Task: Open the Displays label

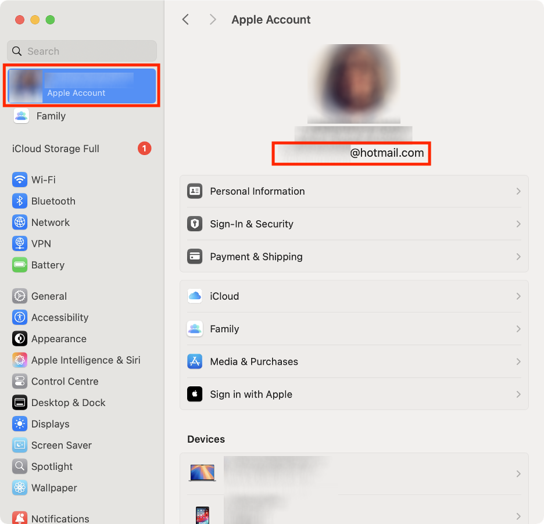Action: (51, 423)
